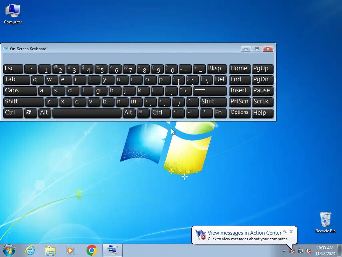Click the semicolon key
Viewport: 342px width, 257px height.
171,91
